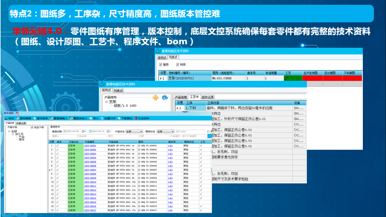The height and width of the screenshot is (217, 386).
Task: Click the 重置编辑人 toolbar icon
Action: 51,118
